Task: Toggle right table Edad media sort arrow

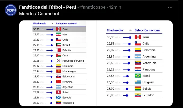Action: [x=130, y=30]
